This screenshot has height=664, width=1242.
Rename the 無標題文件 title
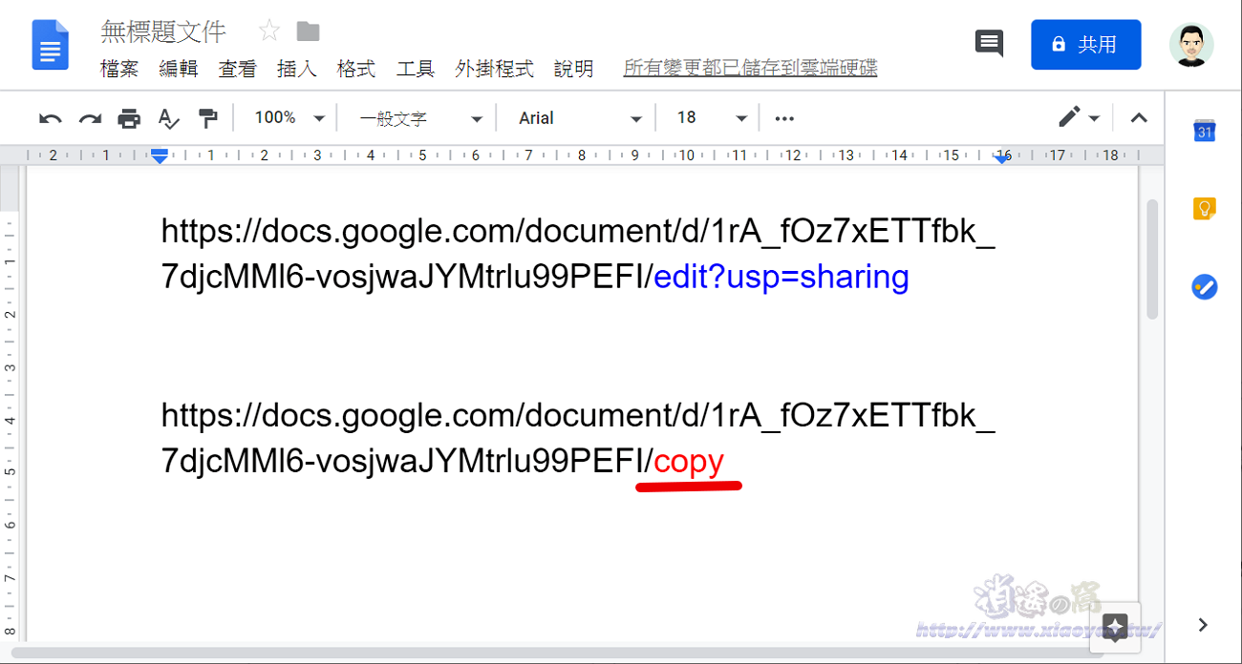(x=163, y=31)
